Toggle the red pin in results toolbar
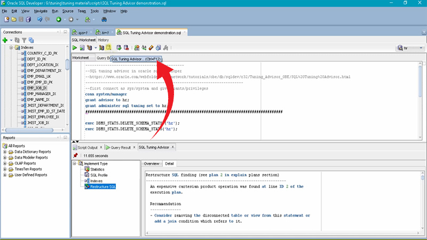This screenshot has width=427, height=240. tap(75, 156)
